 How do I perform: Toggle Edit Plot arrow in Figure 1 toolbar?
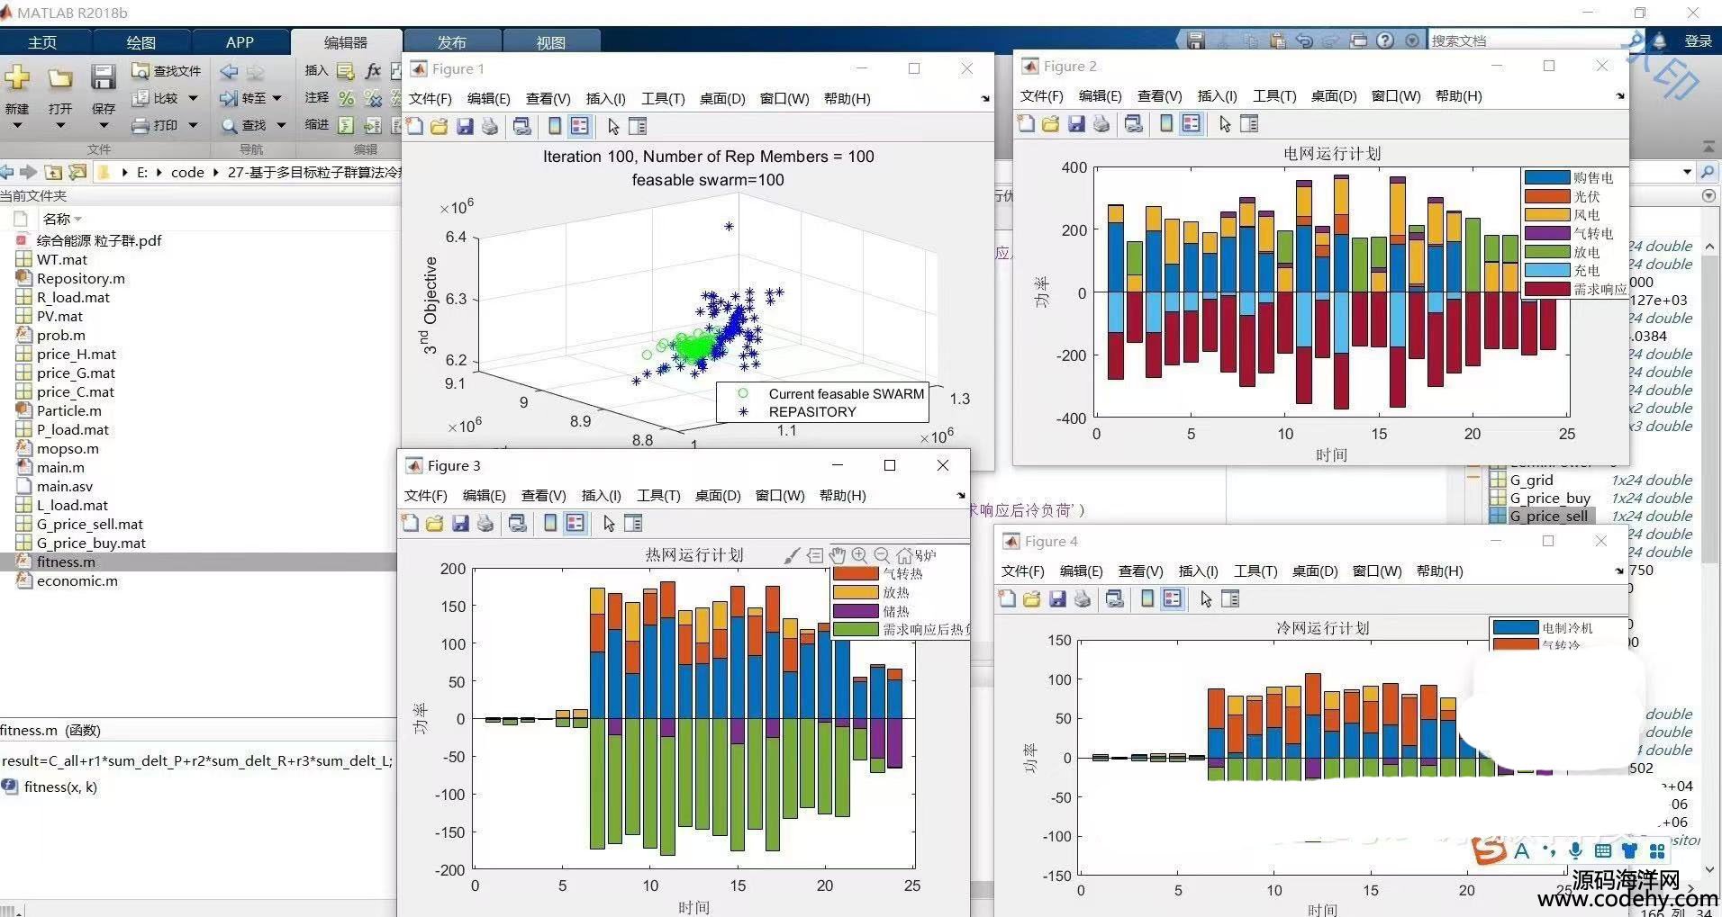pos(613,127)
